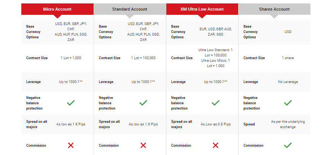Click Shares Account 'Commission' label
The width and height of the screenshot is (331, 155).
click(253, 145)
